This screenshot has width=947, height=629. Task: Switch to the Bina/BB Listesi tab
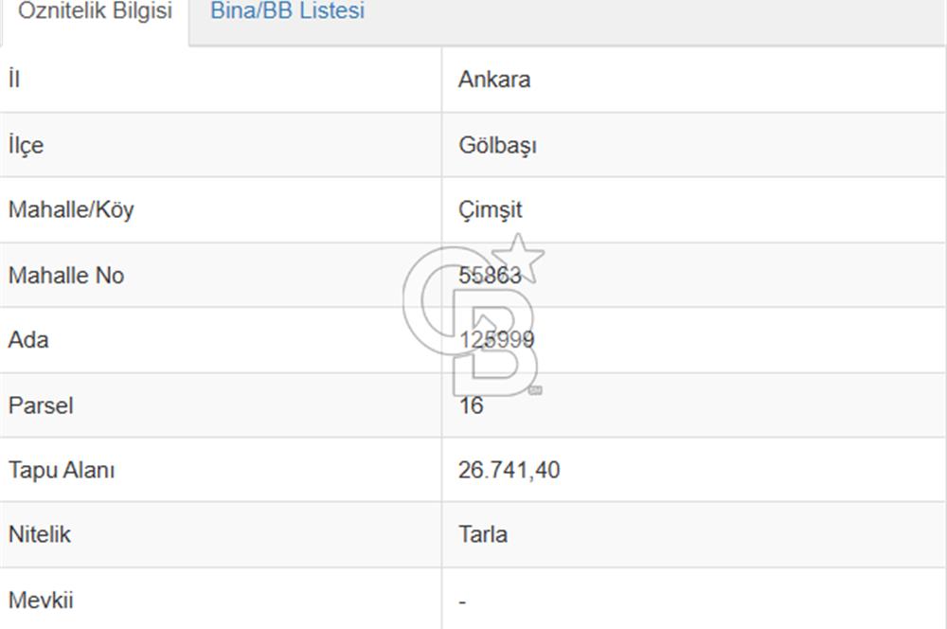point(287,12)
